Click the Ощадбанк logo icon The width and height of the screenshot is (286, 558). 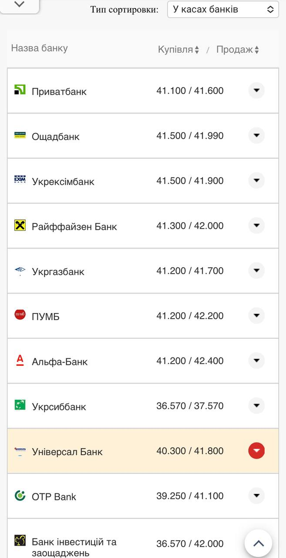[x=20, y=135]
